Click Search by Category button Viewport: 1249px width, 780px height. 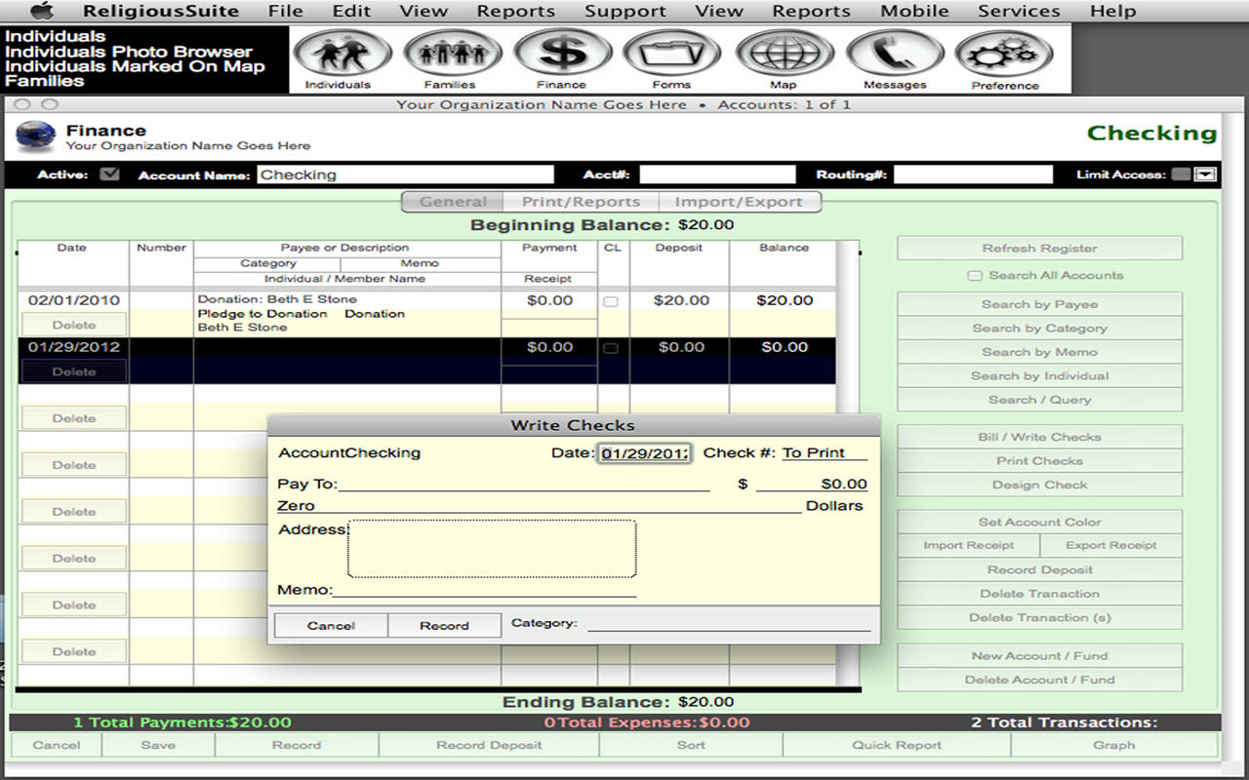pyautogui.click(x=1039, y=329)
